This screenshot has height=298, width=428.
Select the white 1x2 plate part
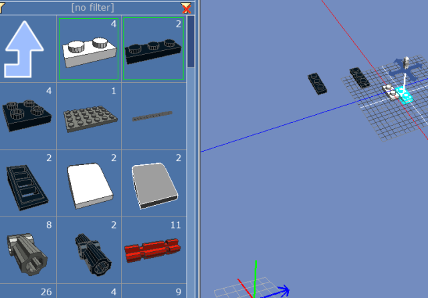(x=89, y=49)
